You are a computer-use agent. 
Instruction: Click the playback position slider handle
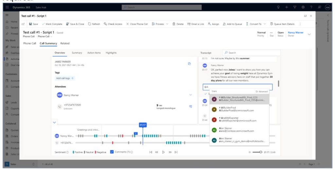[x=261, y=152]
